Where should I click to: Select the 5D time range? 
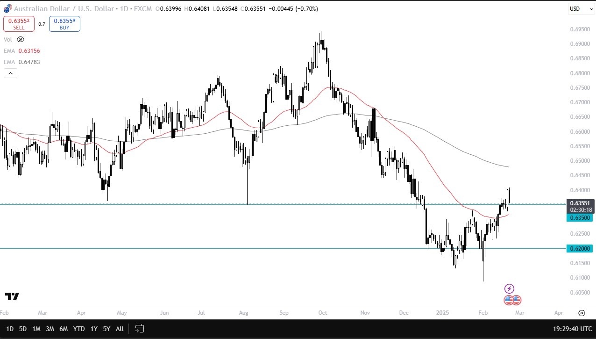(x=22, y=329)
